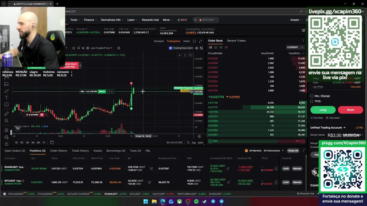This screenshot has height=206, width=367.
Task: Click the Calculate liq. price link
Action: click(x=356, y=87)
